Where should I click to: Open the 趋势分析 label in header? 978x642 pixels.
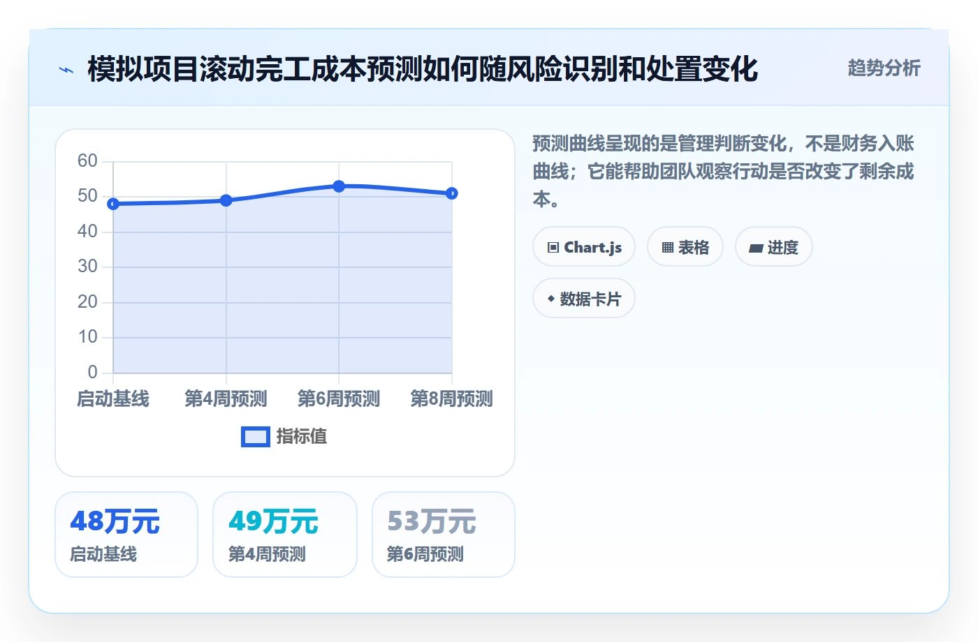coord(884,68)
